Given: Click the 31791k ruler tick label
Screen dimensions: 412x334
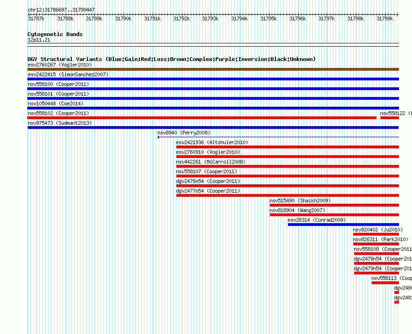Looking at the screenshot, I should 152,18.
